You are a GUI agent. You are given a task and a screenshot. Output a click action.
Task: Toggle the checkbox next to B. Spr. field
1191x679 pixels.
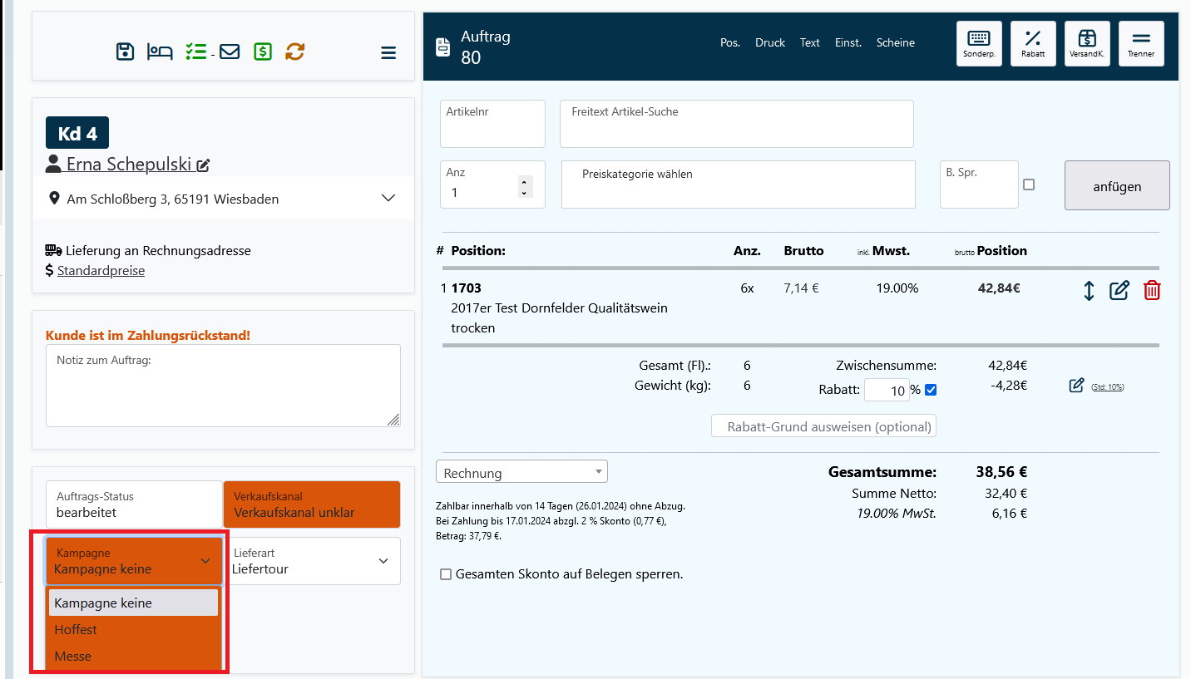pyautogui.click(x=1029, y=185)
